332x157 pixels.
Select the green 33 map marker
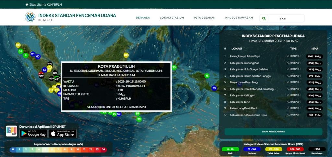pos(174,67)
